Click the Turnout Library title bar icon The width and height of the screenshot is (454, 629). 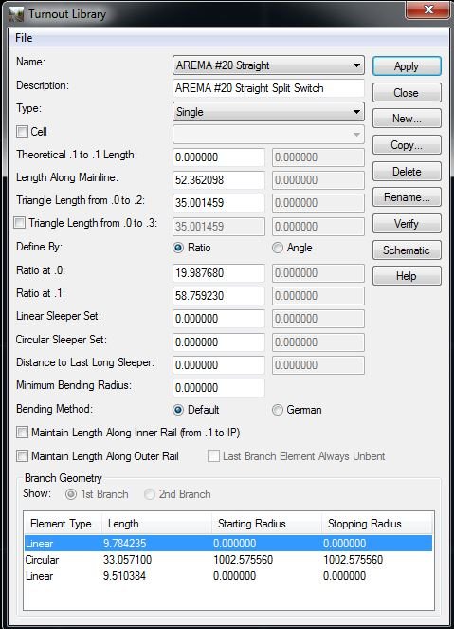[16, 14]
